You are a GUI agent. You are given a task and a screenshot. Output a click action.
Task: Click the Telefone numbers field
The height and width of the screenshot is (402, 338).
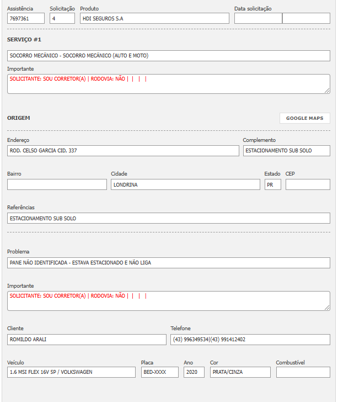(250, 339)
